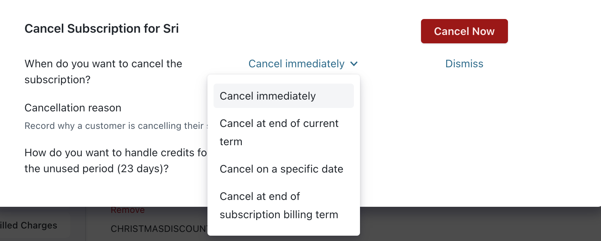Open the Cancel immediately dropdown
The image size is (601, 241).
[x=296, y=64]
